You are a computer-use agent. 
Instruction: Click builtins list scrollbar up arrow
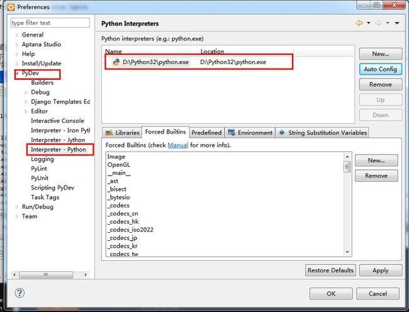(x=347, y=157)
